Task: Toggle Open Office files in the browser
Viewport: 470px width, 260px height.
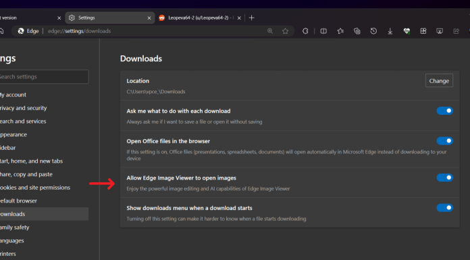Action: (x=444, y=140)
